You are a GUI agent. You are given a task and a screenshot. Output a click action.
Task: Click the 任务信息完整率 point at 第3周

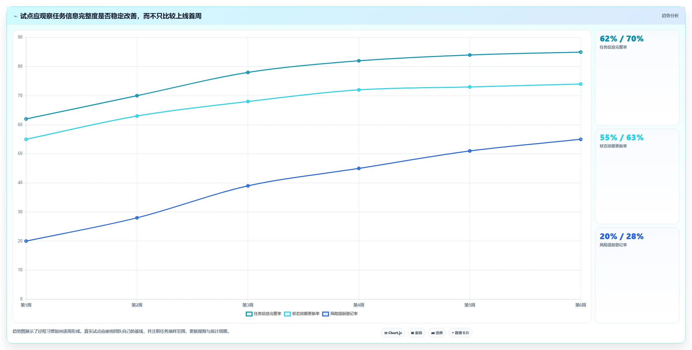[248, 73]
